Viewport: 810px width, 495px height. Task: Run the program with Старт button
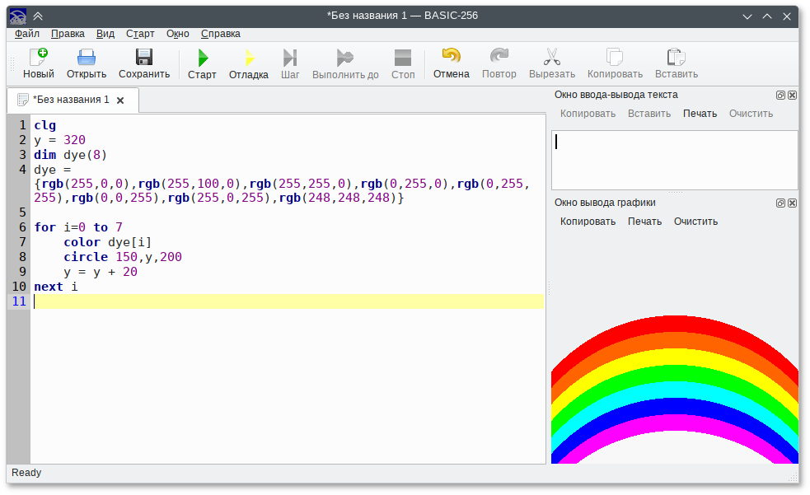tap(202, 64)
